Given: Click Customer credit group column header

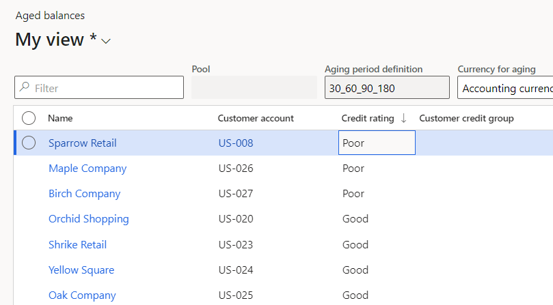Looking at the screenshot, I should point(466,118).
